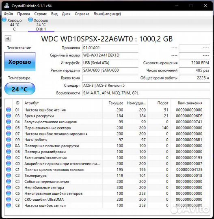Click the total hours value 2225 ч

point(195,78)
